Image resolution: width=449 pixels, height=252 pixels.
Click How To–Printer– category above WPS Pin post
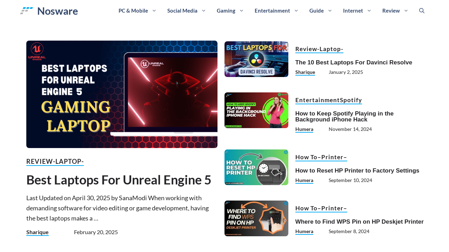[321, 208]
